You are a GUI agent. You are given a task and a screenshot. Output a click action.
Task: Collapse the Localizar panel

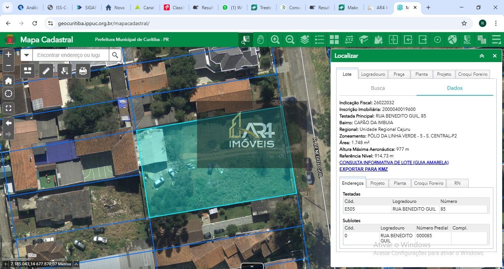click(482, 56)
